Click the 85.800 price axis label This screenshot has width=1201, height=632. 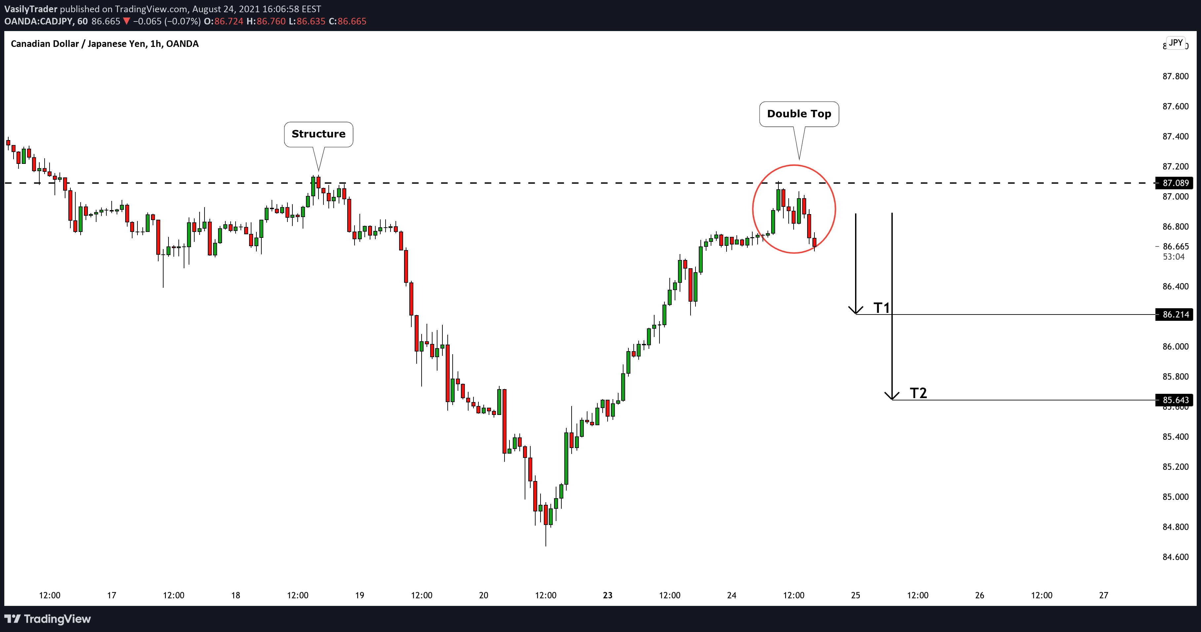1175,377
